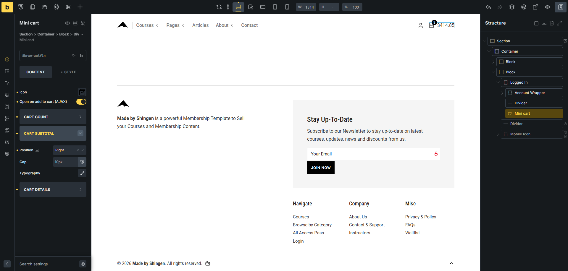The height and width of the screenshot is (271, 568).
Task: Click the Your Email input field
Action: point(370,154)
